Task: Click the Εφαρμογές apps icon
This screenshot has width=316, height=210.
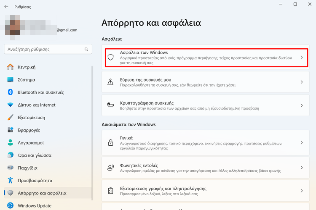Action: [x=10, y=130]
